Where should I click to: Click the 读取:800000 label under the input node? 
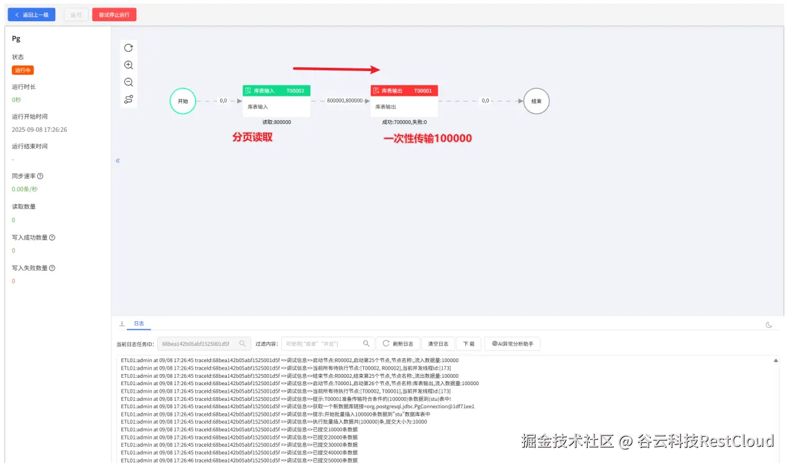[276, 122]
